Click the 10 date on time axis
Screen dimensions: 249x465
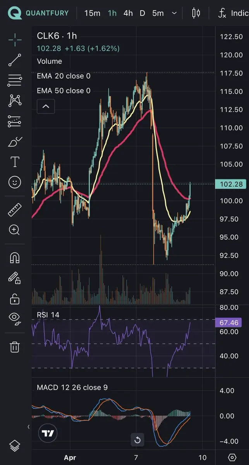pos(202,458)
